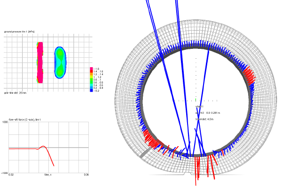The height and width of the screenshot is (188, 282).
Task: Click the 'grid-line dist: 20 mm' label
Action: [x=14, y=93]
